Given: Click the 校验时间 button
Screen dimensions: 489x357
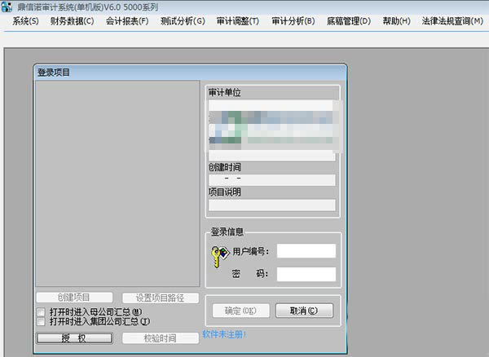Looking at the screenshot, I should (160, 338).
